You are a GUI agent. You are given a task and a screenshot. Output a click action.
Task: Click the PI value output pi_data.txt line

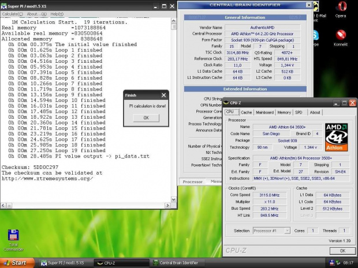(79, 156)
